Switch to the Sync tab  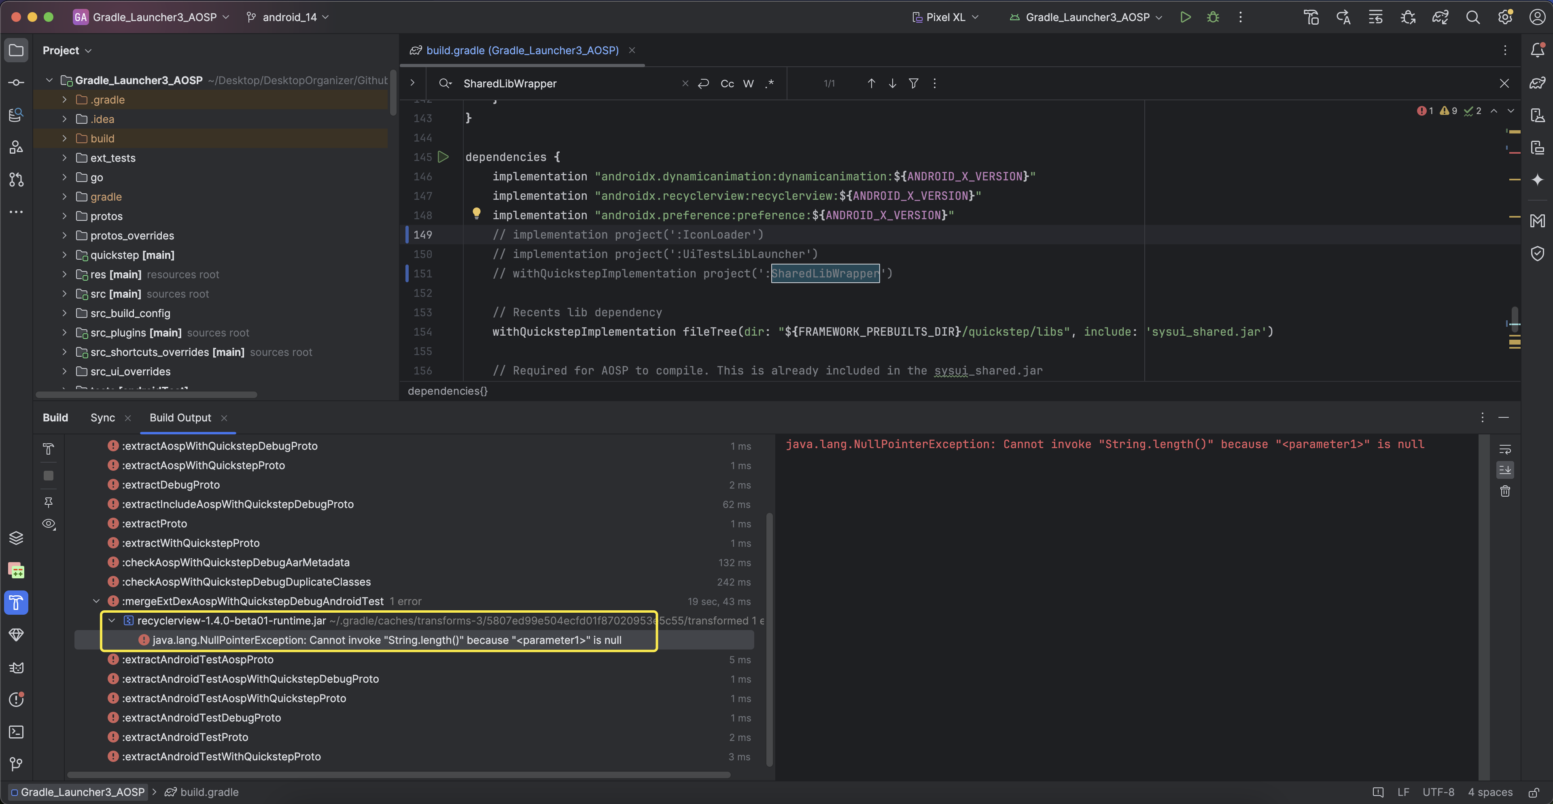[x=102, y=418]
